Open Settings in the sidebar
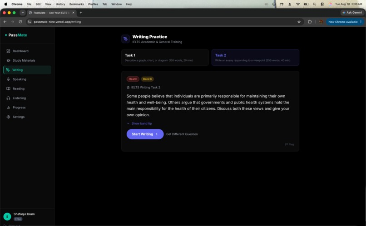The image size is (366, 226). (x=27, y=117)
